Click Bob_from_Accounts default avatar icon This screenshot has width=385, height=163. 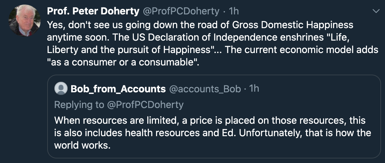pos(61,89)
